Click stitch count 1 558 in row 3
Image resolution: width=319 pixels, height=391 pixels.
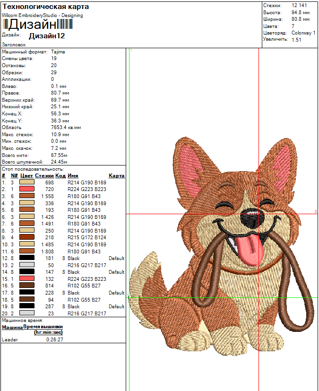click(x=48, y=196)
